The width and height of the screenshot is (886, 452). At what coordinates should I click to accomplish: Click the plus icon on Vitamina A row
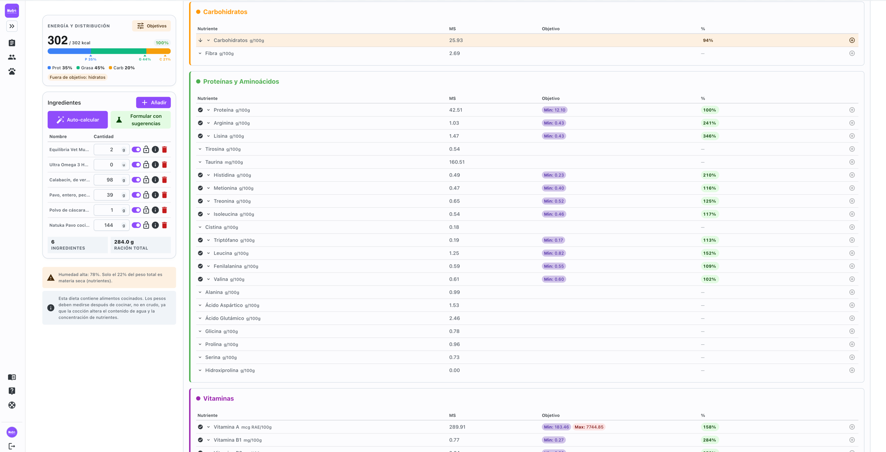click(852, 427)
